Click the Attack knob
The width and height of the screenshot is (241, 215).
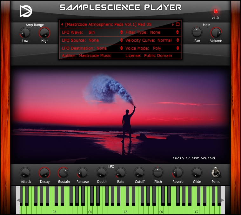(25, 173)
